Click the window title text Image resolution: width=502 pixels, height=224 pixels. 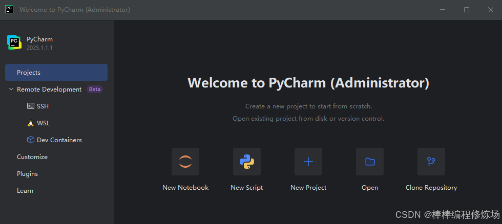click(75, 10)
